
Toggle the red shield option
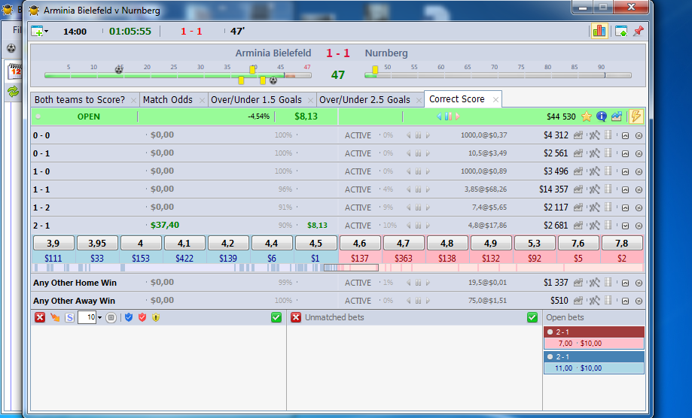pos(142,317)
